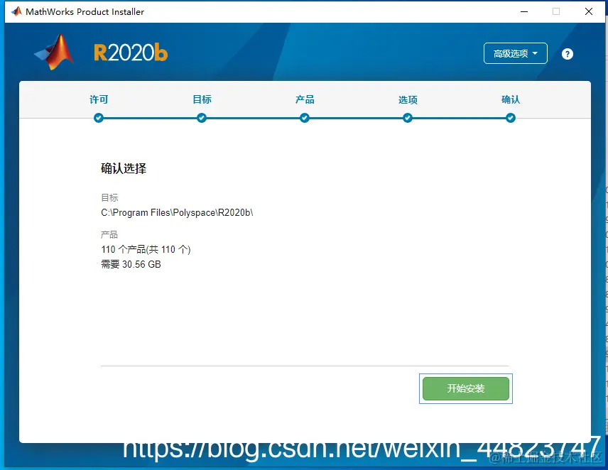Switch to the 选项 step tab

pyautogui.click(x=407, y=99)
